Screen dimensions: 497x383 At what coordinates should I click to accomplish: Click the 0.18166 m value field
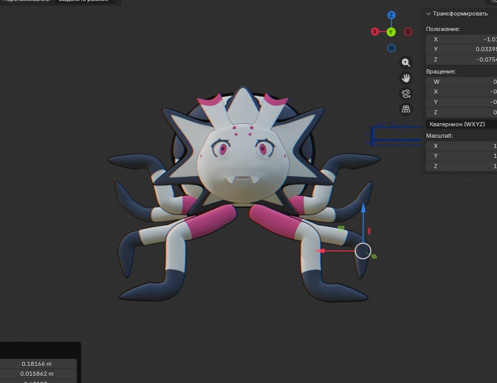[x=38, y=364]
